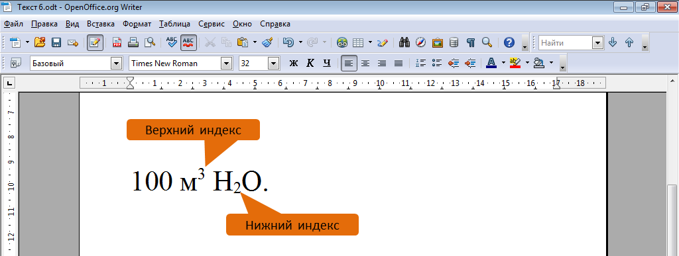Center align text button

[x=365, y=64]
